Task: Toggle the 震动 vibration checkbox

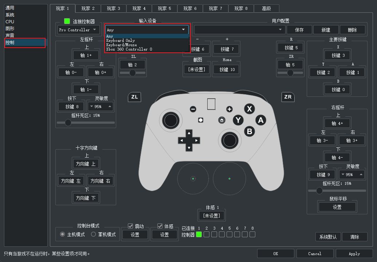Action: coord(131,226)
